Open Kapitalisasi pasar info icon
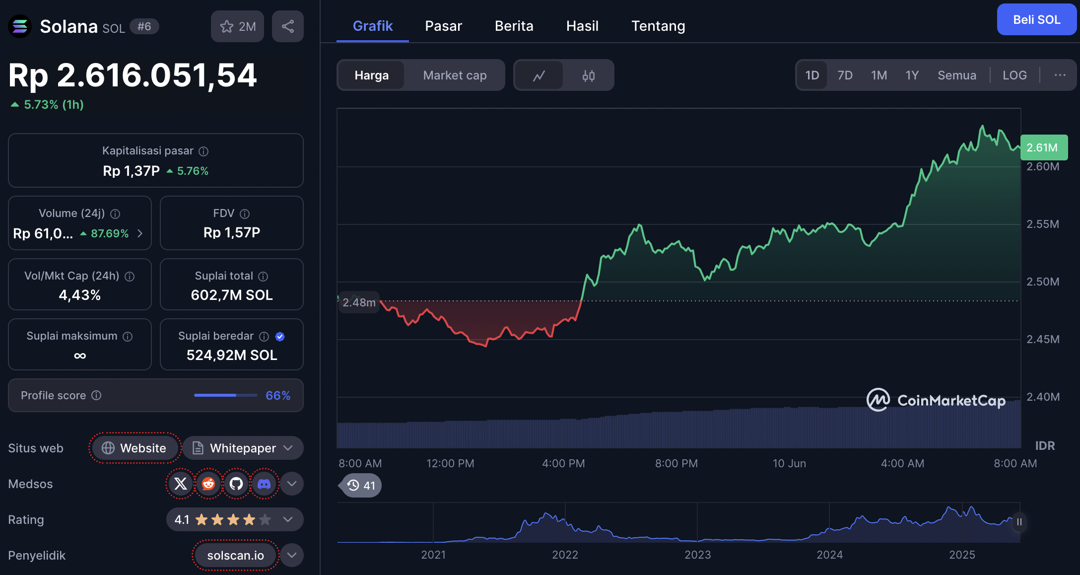This screenshot has height=575, width=1080. click(x=203, y=151)
